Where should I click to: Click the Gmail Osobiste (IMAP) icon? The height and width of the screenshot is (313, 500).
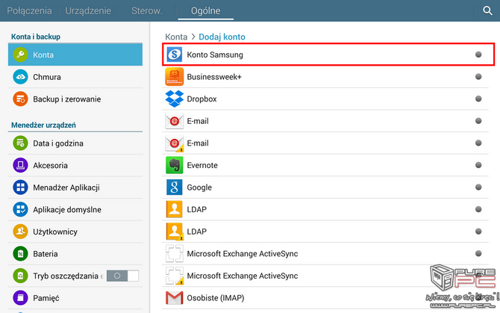click(174, 298)
